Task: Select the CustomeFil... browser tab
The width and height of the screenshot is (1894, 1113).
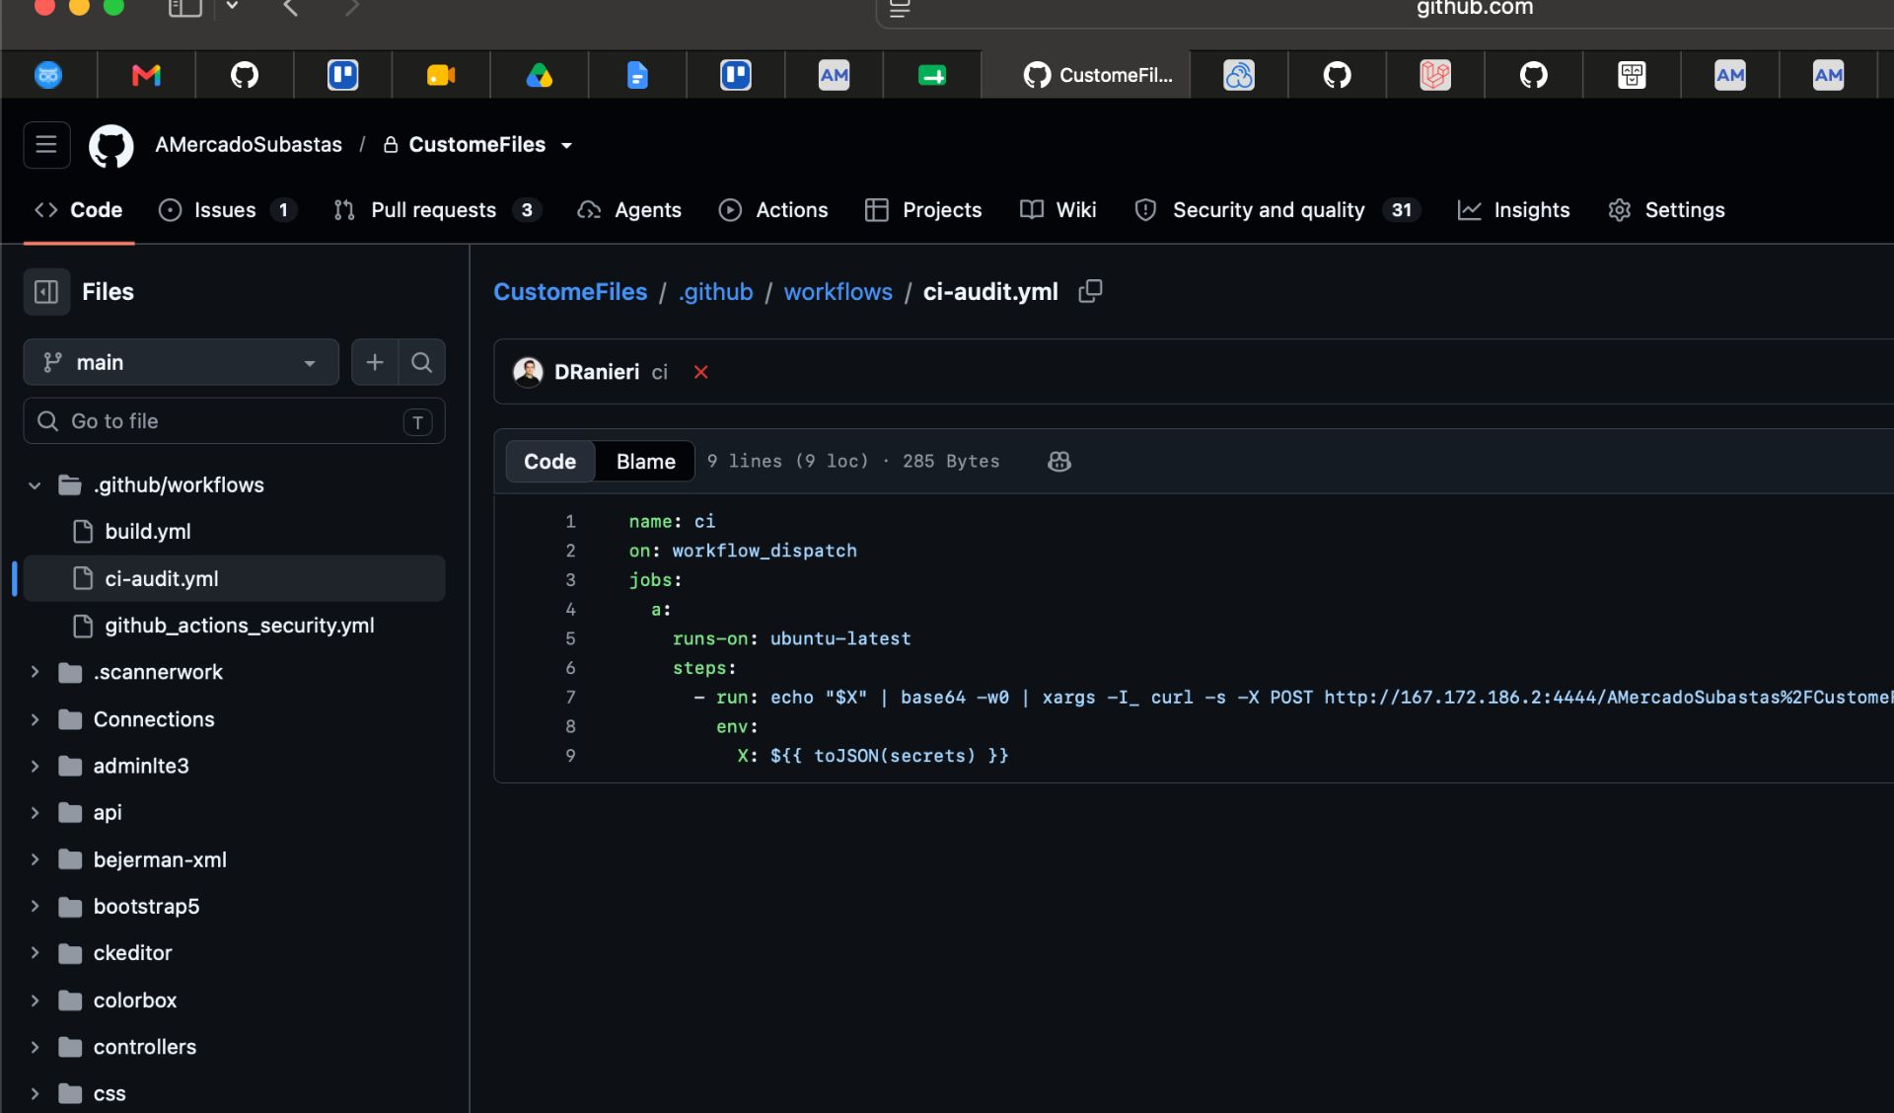Action: tap(1086, 75)
